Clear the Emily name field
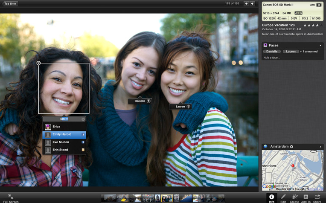The width and height of the screenshot is (326, 203). click(x=83, y=119)
